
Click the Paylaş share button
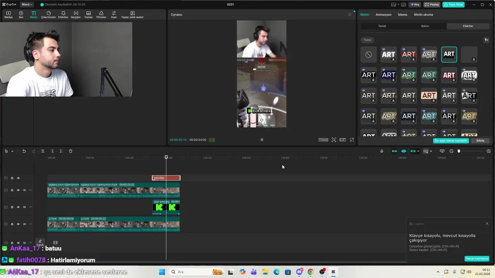[432, 5]
